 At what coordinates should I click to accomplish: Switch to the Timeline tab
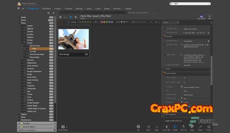pyautogui.click(x=68, y=9)
